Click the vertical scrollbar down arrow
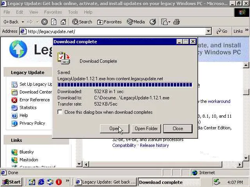The image size is (250, 187). pos(246,158)
